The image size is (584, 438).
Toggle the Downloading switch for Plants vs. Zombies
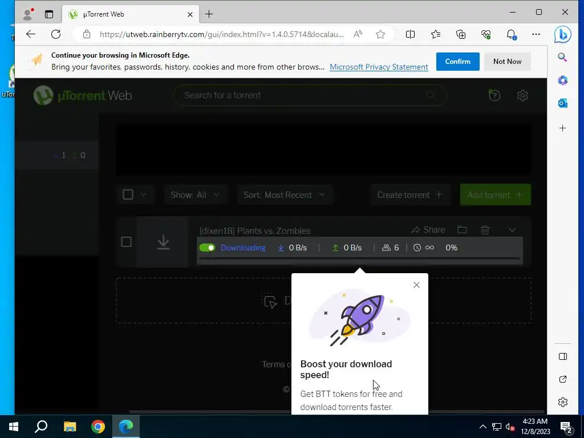point(207,248)
